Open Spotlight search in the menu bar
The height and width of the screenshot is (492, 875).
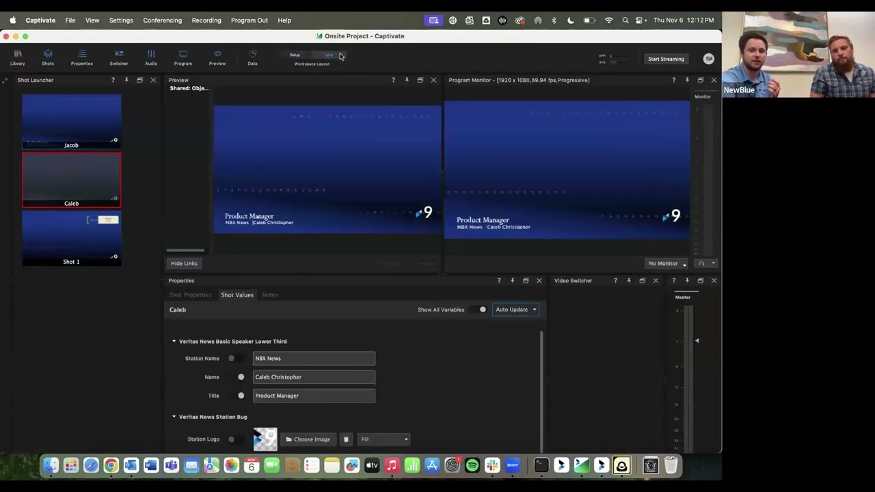[625, 20]
